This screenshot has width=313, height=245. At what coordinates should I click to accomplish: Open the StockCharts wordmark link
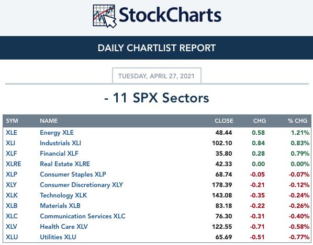pyautogui.click(x=170, y=15)
